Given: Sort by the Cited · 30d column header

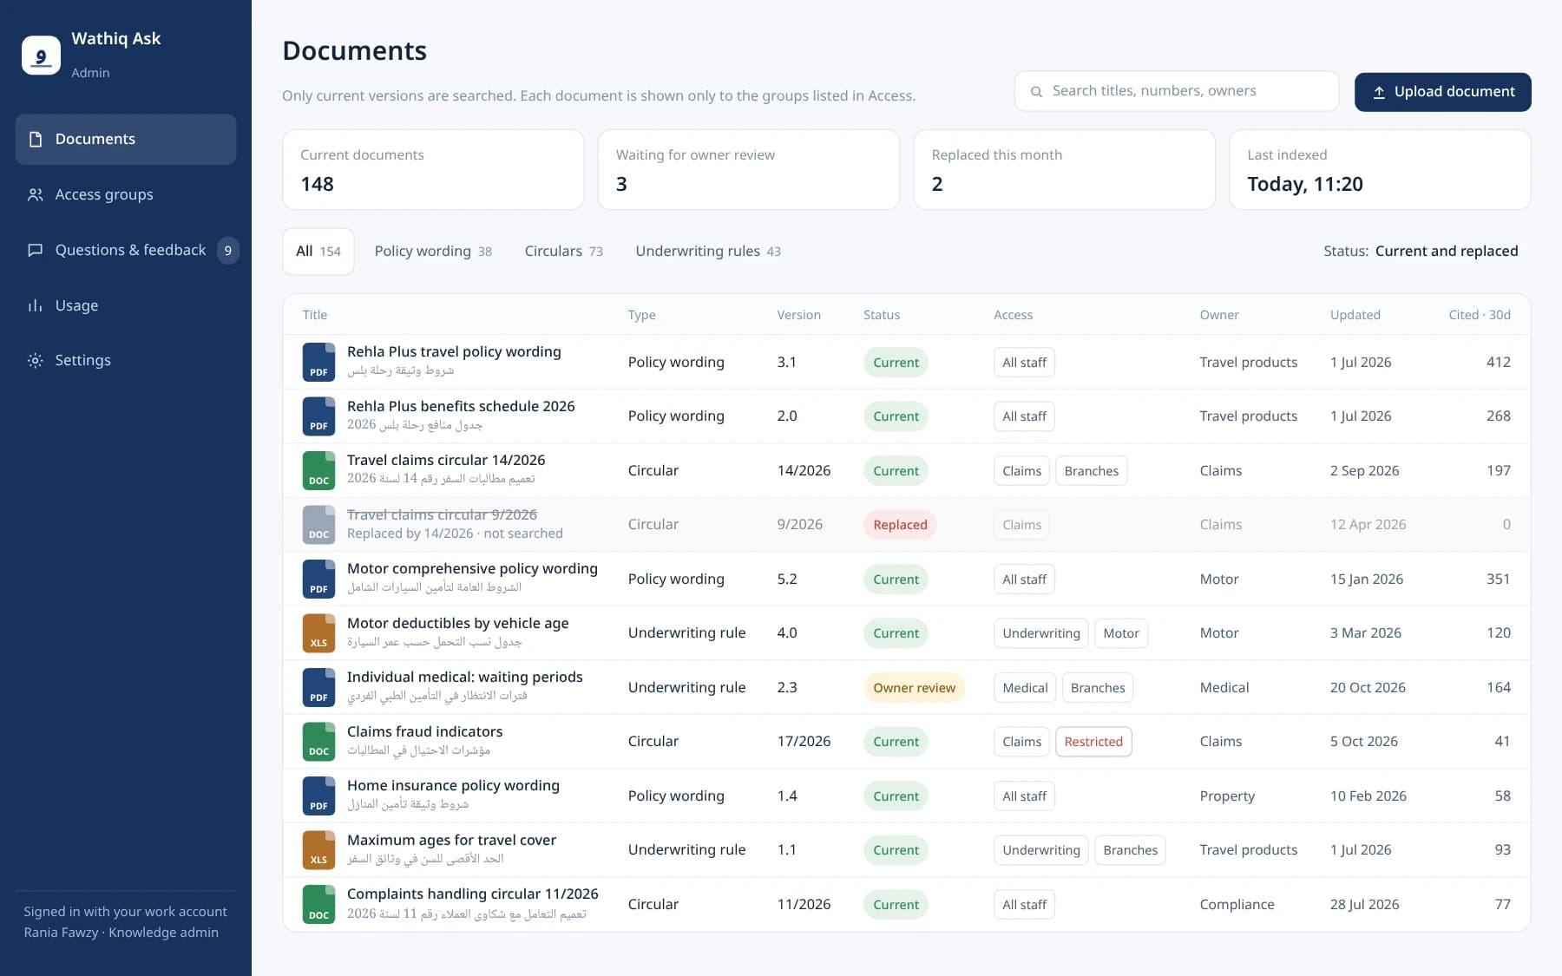Looking at the screenshot, I should coord(1479,315).
